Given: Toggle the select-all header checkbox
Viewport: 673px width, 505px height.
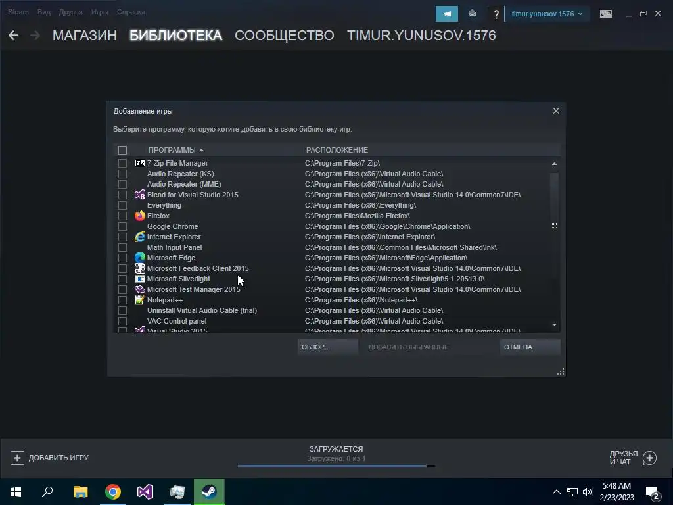Looking at the screenshot, I should coord(122,150).
